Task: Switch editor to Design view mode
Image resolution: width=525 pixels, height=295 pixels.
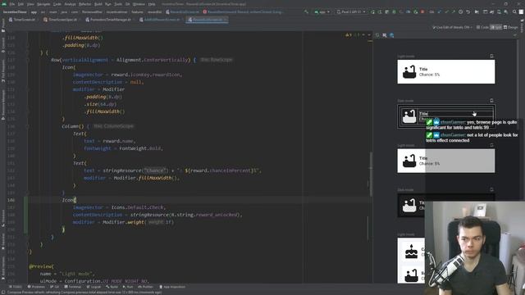Action: [x=510, y=27]
